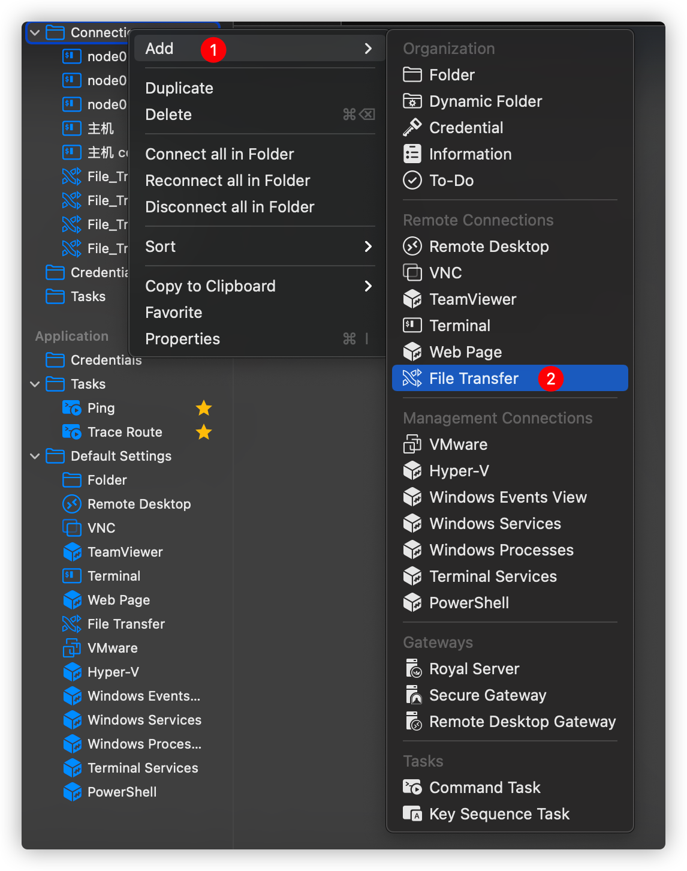Image resolution: width=687 pixels, height=871 pixels.
Task: Click the Key Sequence Task icon
Action: click(412, 814)
